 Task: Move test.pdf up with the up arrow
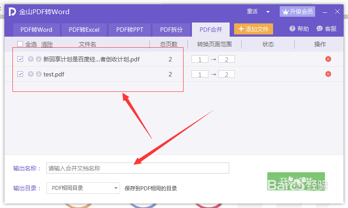tap(31, 74)
